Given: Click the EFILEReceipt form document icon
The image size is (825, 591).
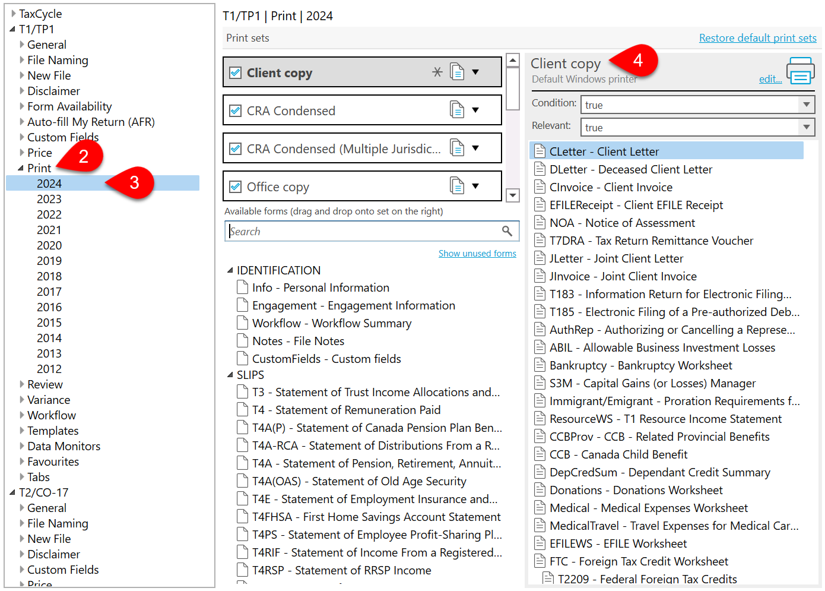Looking at the screenshot, I should click(x=540, y=204).
